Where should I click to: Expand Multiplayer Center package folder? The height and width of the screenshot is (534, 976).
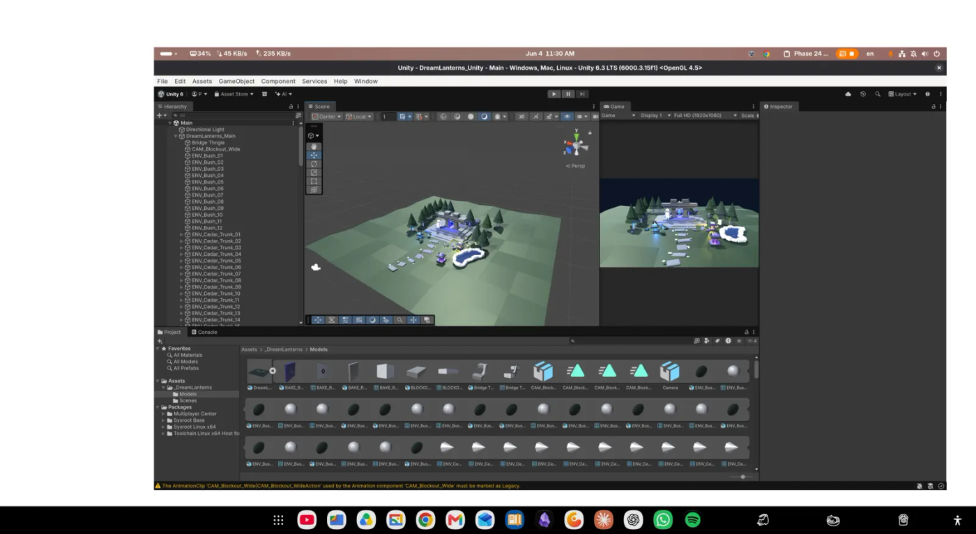click(x=163, y=414)
